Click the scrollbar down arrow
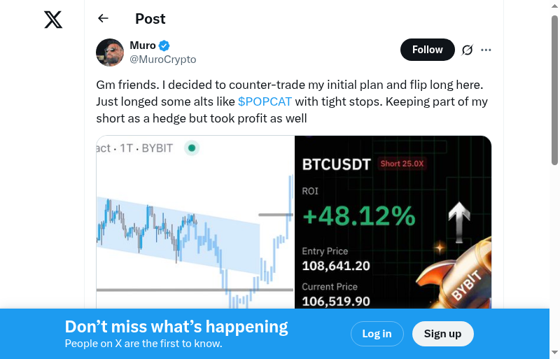 click(554, 353)
